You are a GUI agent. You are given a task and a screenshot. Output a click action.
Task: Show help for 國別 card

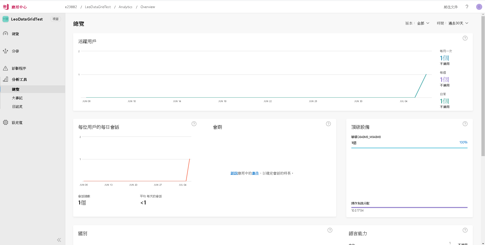click(330, 230)
